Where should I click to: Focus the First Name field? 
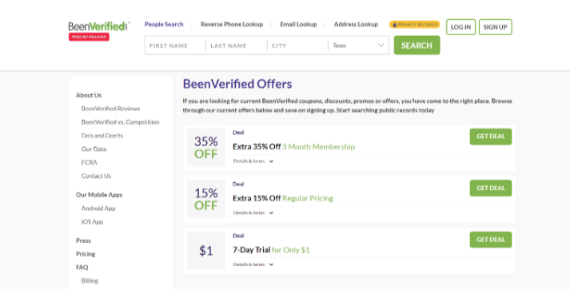pyautogui.click(x=175, y=46)
